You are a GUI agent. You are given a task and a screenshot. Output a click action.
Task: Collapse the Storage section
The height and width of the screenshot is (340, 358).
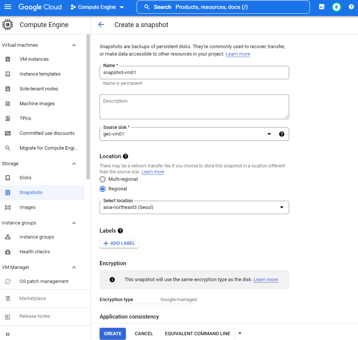pyautogui.click(x=74, y=164)
